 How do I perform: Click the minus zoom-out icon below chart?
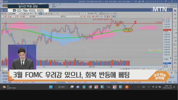tap(166, 69)
